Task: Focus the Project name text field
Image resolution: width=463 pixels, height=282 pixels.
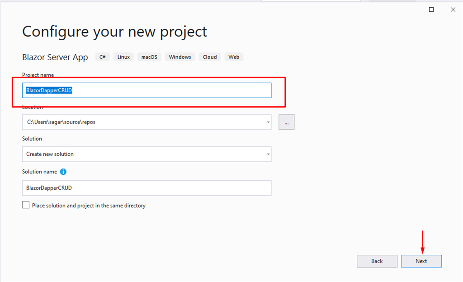Action: (x=146, y=91)
